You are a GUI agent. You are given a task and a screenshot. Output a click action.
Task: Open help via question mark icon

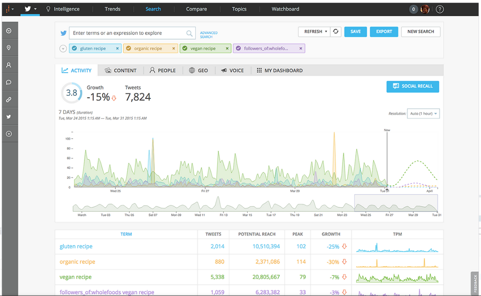tap(439, 9)
